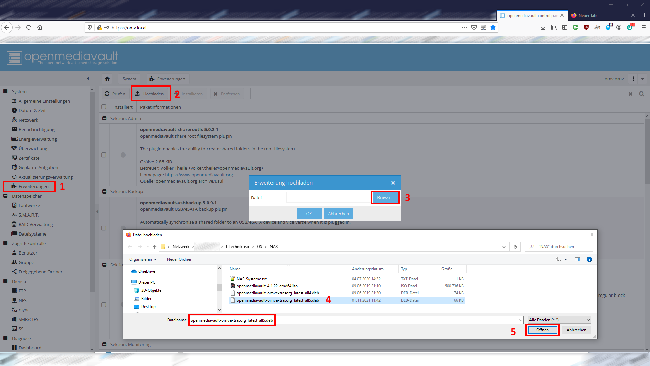
Task: Toggle the select-all checkbox in header
Action: tap(104, 107)
